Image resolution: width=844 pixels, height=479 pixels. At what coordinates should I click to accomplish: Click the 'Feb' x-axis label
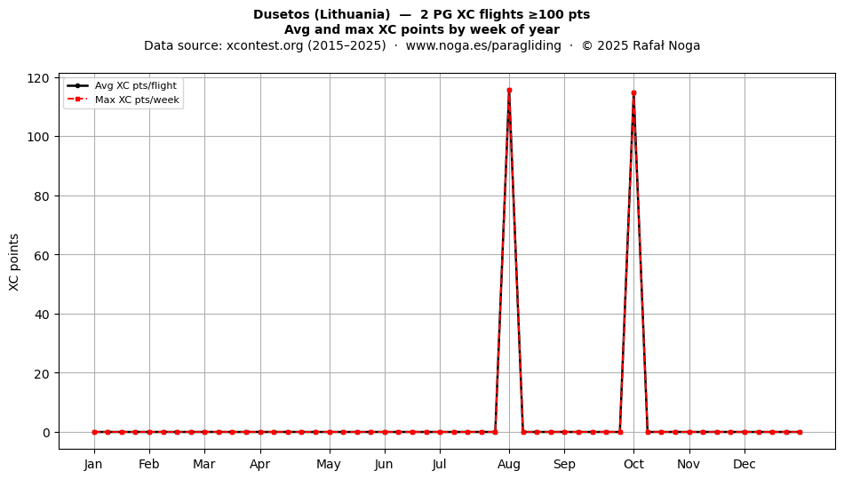(x=148, y=464)
